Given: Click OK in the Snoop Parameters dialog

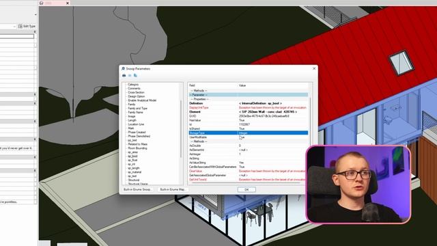Looking at the screenshot, I should coord(246,189).
